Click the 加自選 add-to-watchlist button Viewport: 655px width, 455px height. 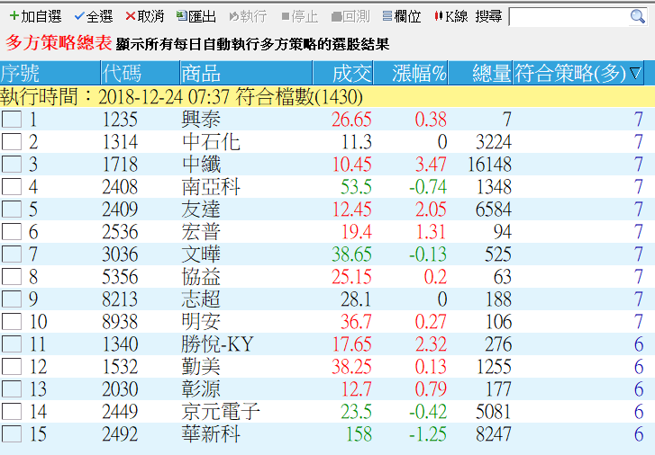35,16
